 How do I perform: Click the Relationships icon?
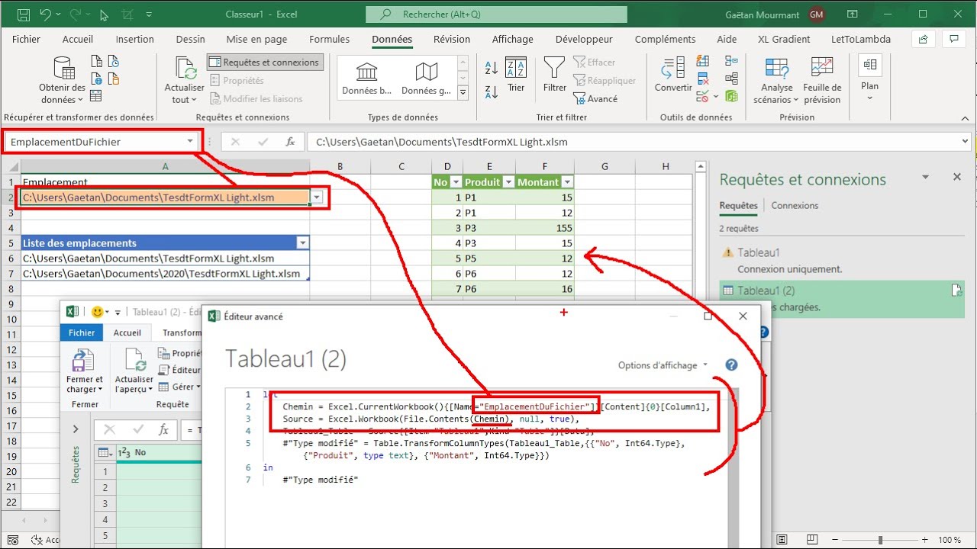[732, 79]
